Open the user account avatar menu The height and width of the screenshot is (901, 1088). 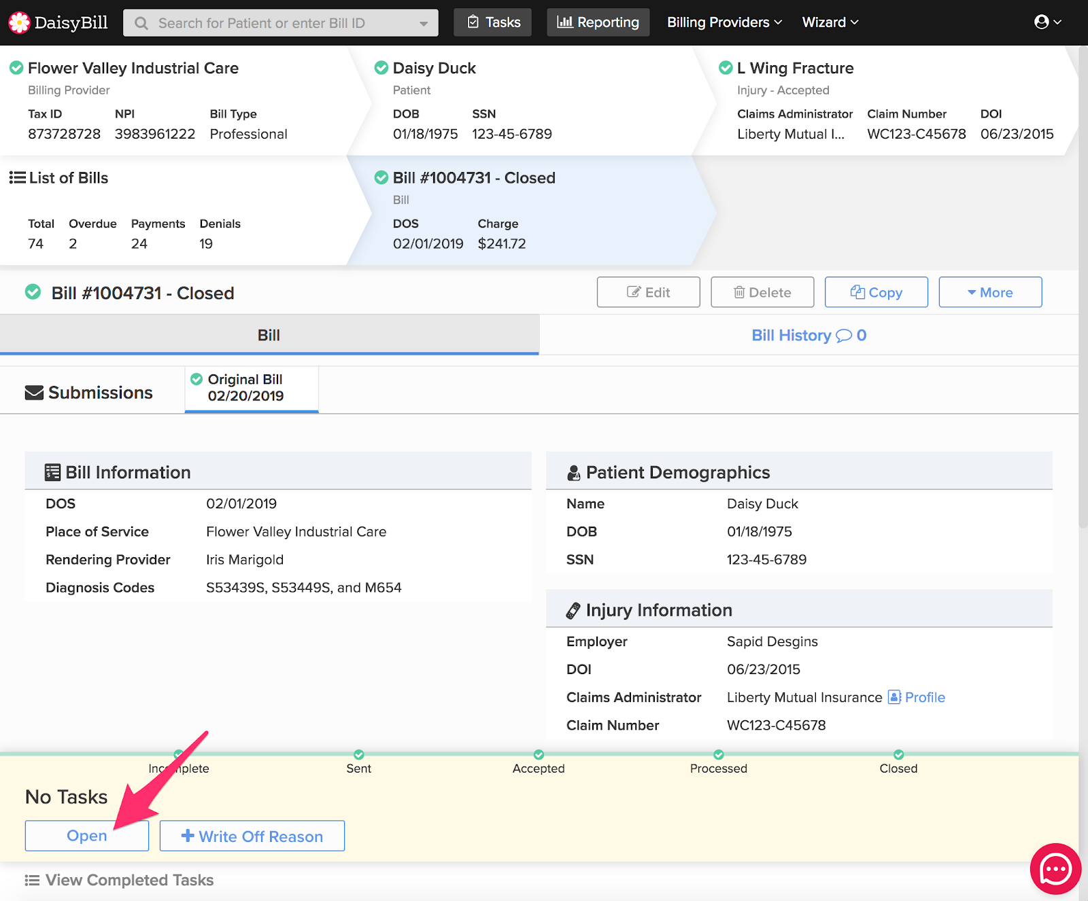(x=1047, y=22)
